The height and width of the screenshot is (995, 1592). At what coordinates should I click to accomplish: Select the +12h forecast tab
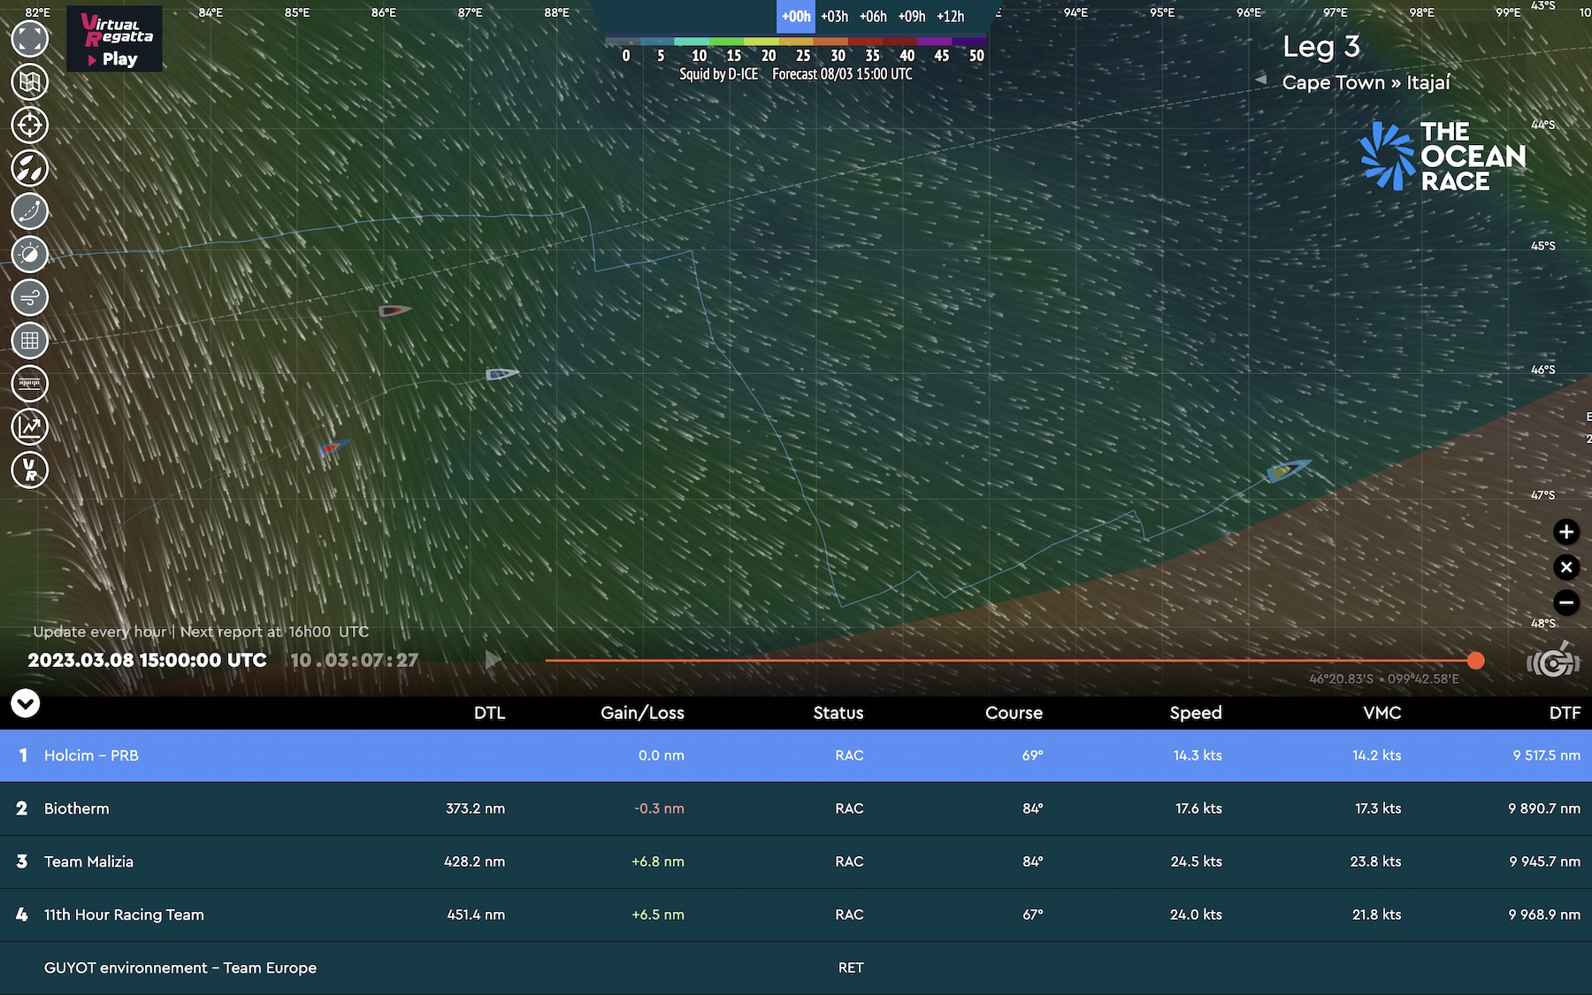[x=951, y=17]
